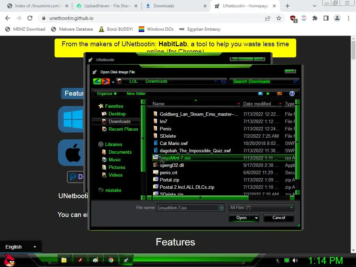Select the penis.crt certificate icon

pos(156,172)
